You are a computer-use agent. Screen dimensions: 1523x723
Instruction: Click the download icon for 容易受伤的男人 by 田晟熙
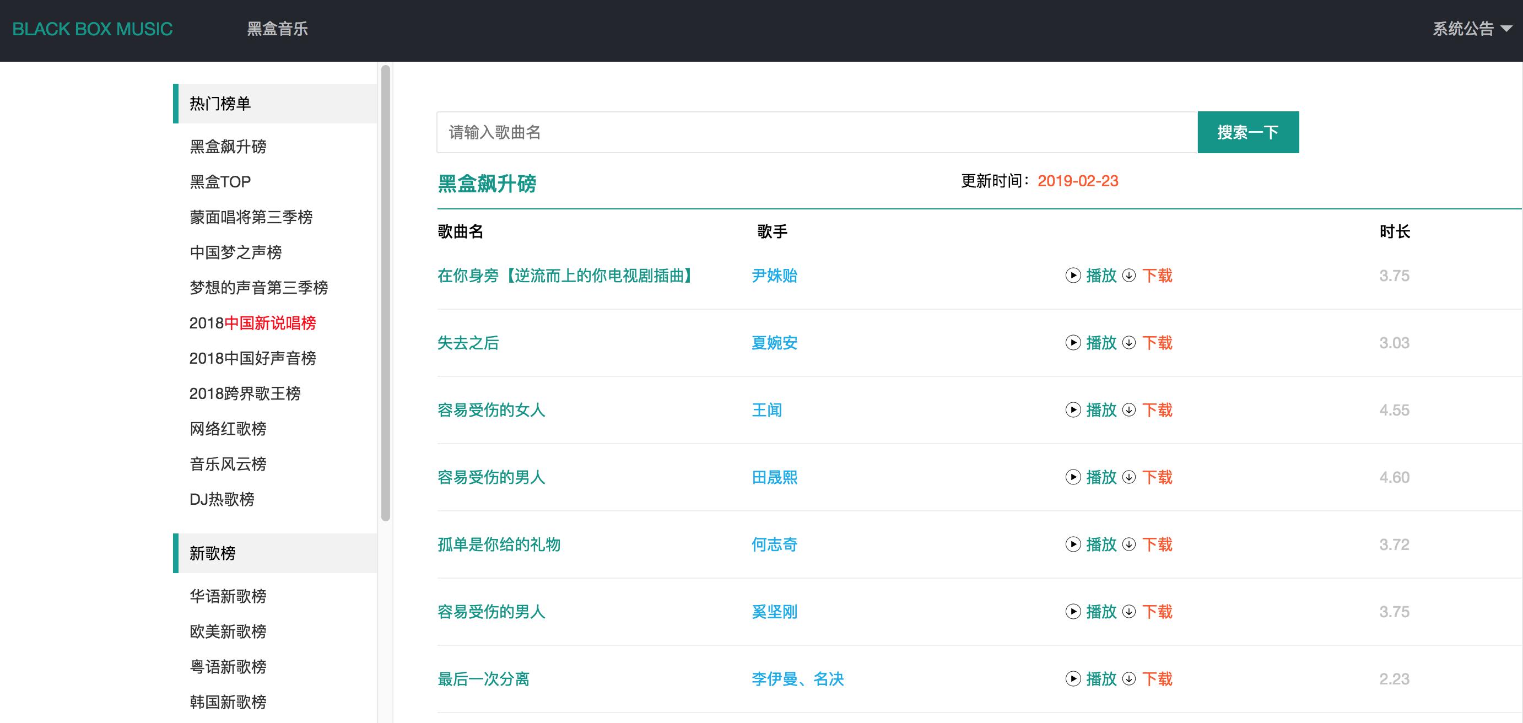point(1129,477)
